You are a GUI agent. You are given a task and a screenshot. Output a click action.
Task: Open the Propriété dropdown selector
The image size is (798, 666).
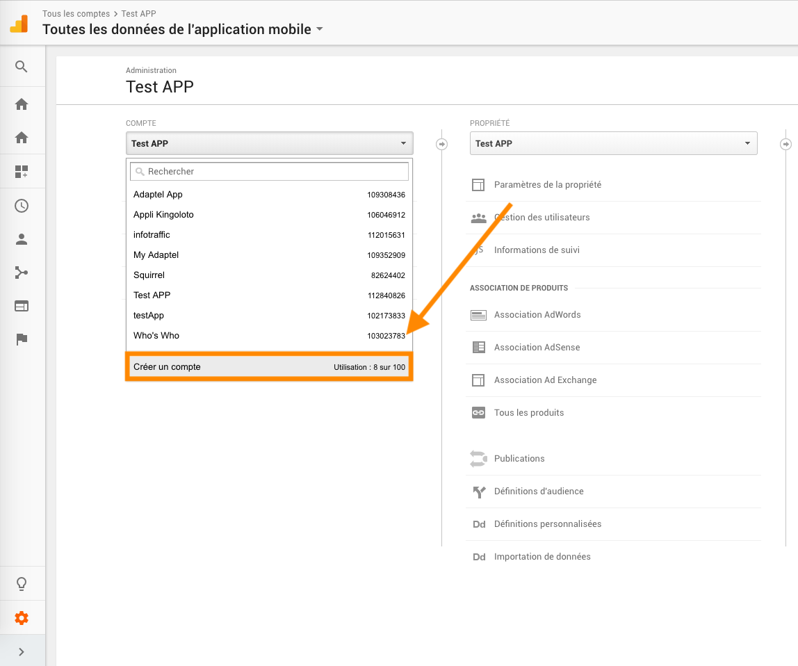[613, 143]
